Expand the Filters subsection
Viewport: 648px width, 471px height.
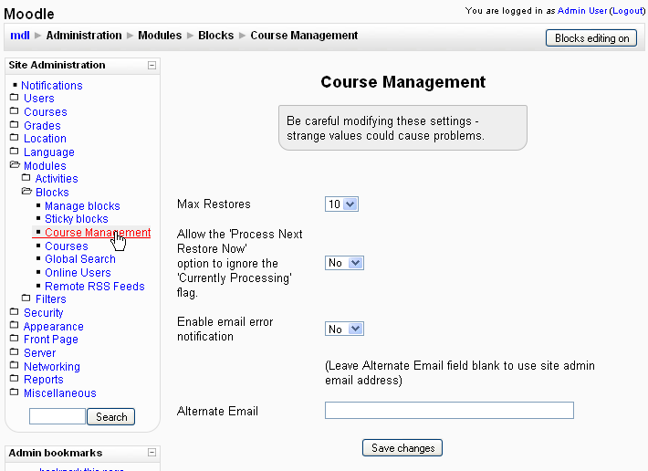[x=50, y=299]
